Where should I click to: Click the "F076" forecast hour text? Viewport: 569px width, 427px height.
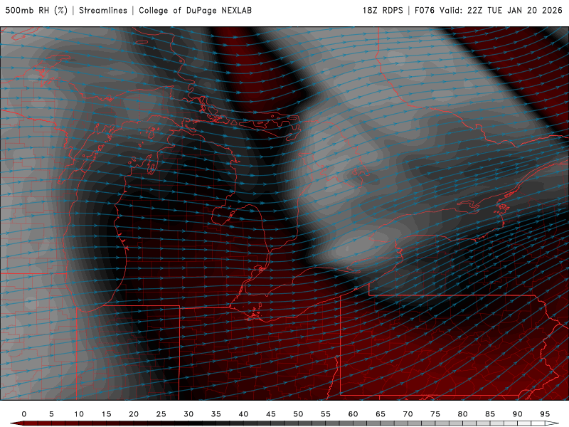point(425,10)
